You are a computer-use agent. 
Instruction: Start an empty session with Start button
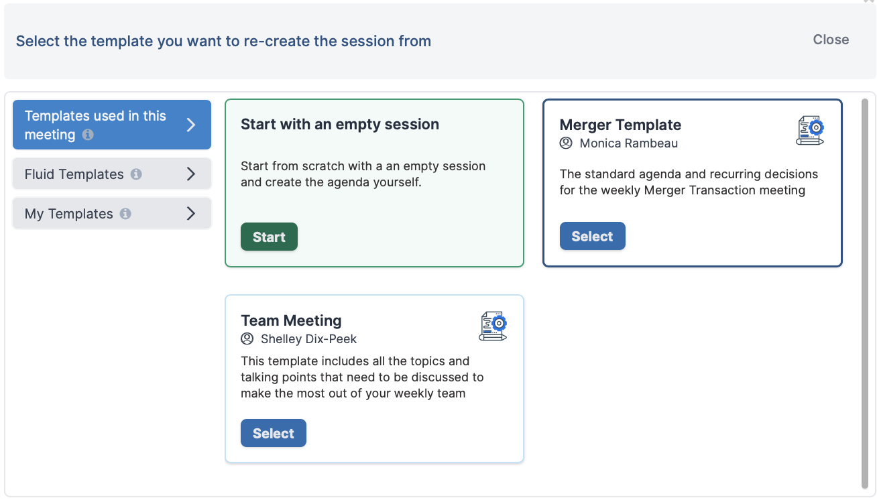pyautogui.click(x=269, y=237)
